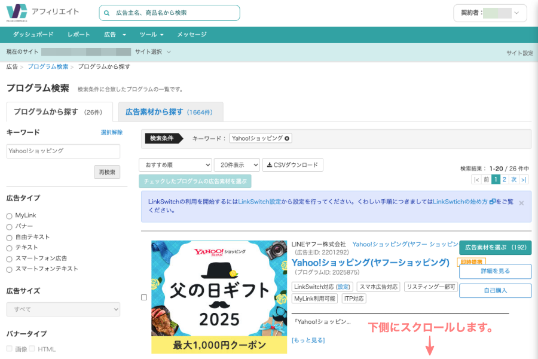Open the ダッシュボード menu
The height and width of the screenshot is (359, 538).
(33, 35)
